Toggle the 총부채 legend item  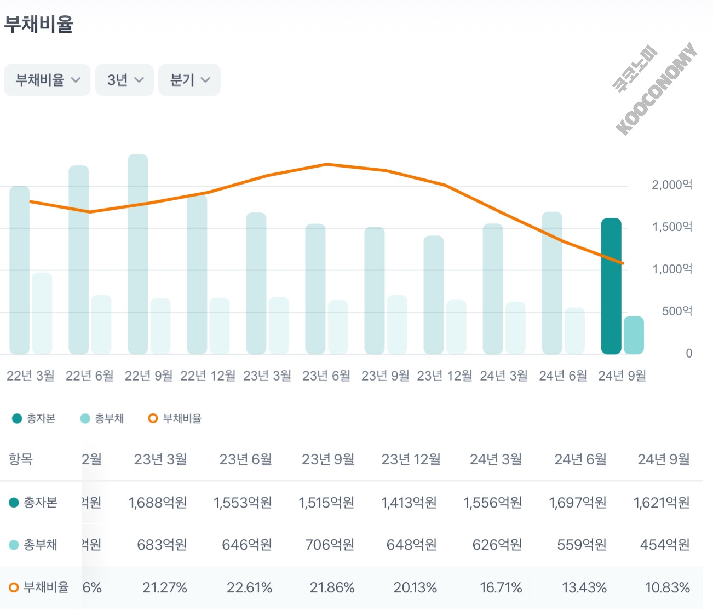pos(102,419)
